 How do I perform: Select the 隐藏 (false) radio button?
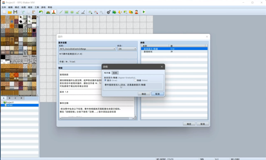click(x=135, y=80)
